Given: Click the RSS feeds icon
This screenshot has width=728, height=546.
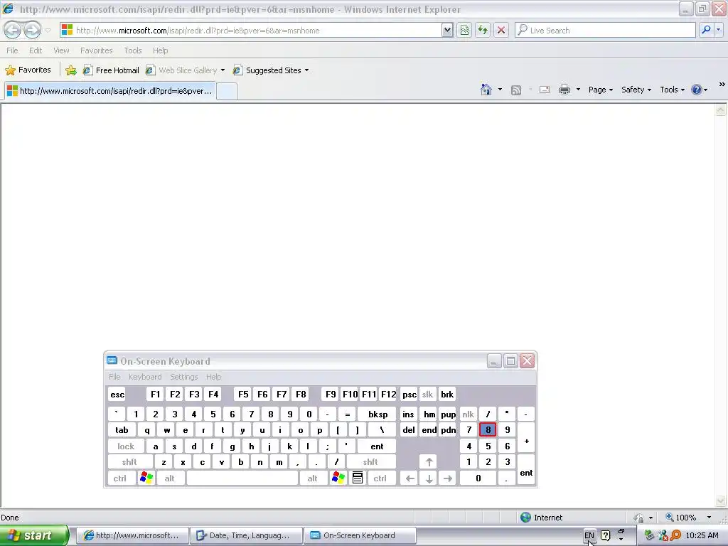Looking at the screenshot, I should click(x=516, y=90).
